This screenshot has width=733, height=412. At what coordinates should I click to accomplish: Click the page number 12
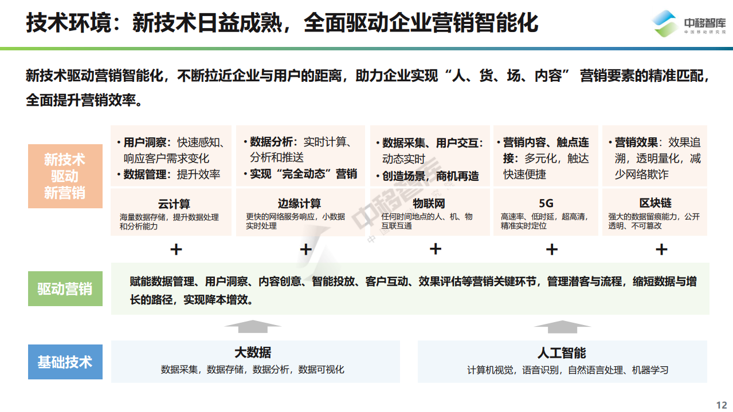721,404
